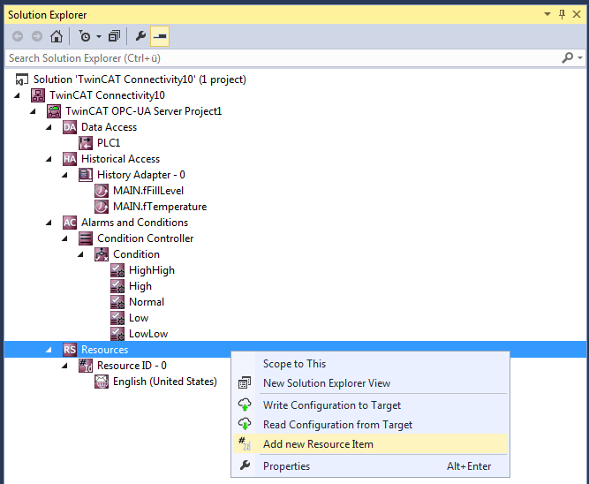Click Scope to This menu entry
The width and height of the screenshot is (589, 484).
(x=294, y=364)
